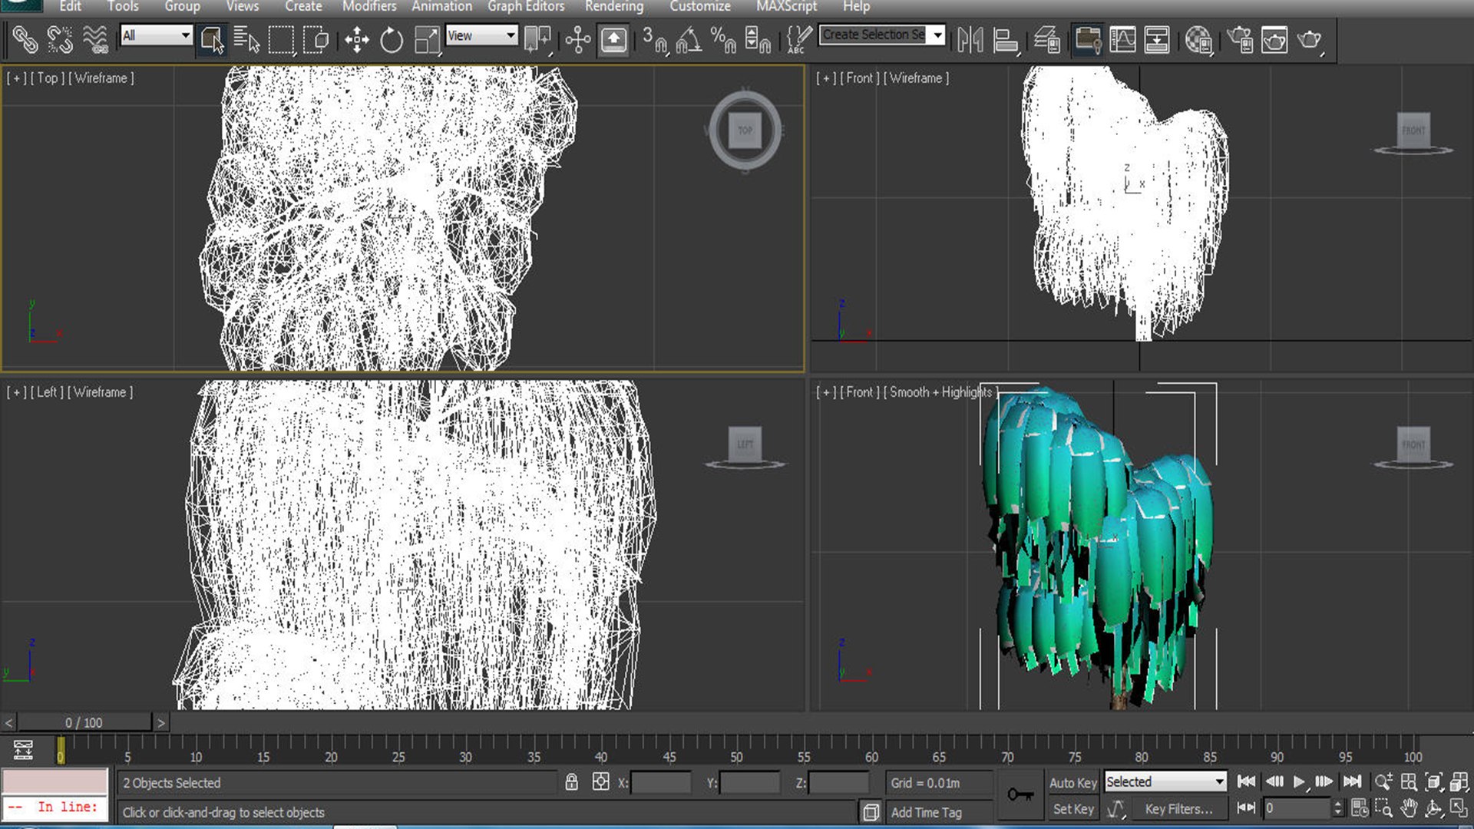Toggle Angle Snap
Screen dimensions: 1474x829
point(689,39)
